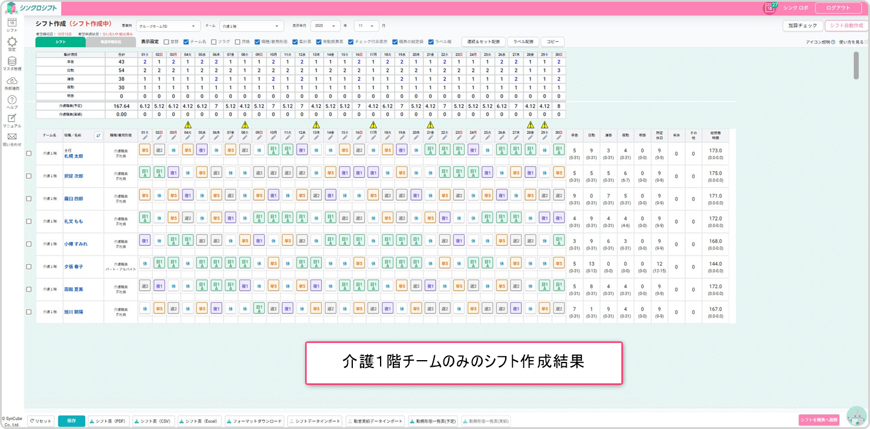870x429 pixels.
Task: Open the 設定 gear icon in sidebar
Action: [11, 42]
